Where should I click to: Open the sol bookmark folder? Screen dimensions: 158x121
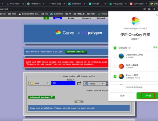[45, 14]
